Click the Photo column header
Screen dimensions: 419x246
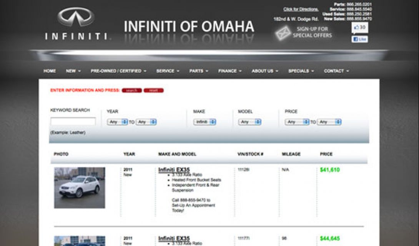[61, 154]
